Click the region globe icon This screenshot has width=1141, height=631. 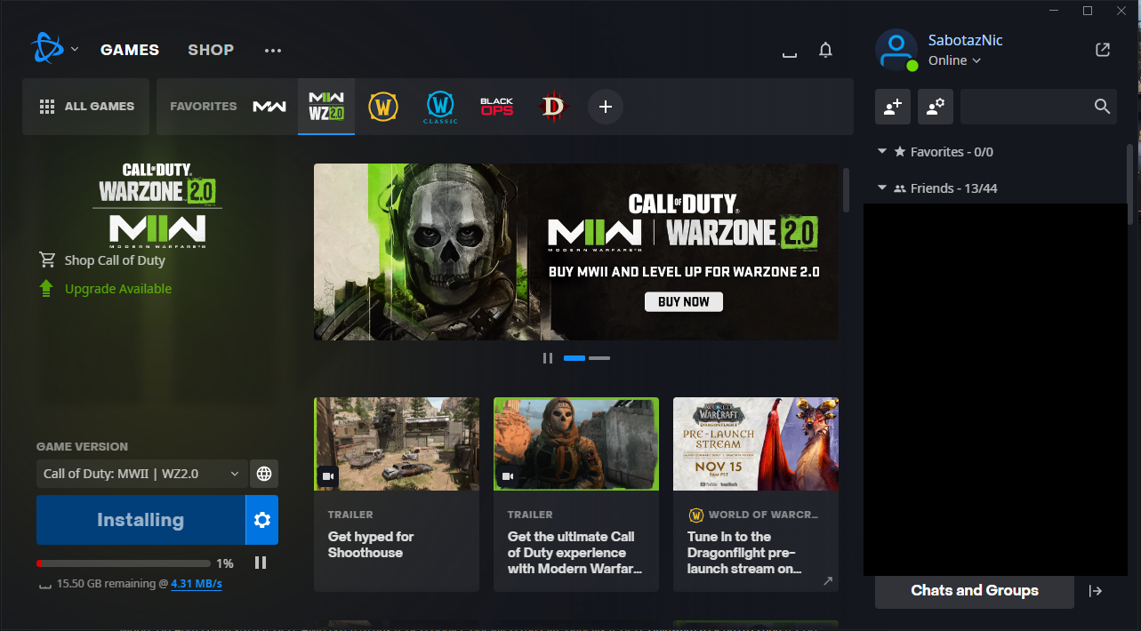tap(264, 474)
